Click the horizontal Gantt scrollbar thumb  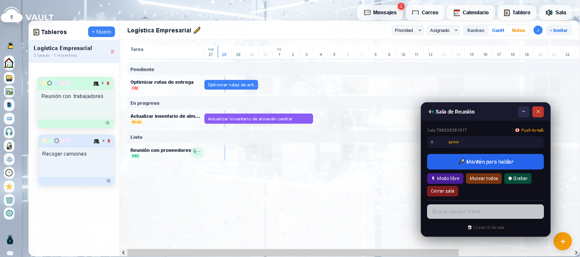coord(293,252)
